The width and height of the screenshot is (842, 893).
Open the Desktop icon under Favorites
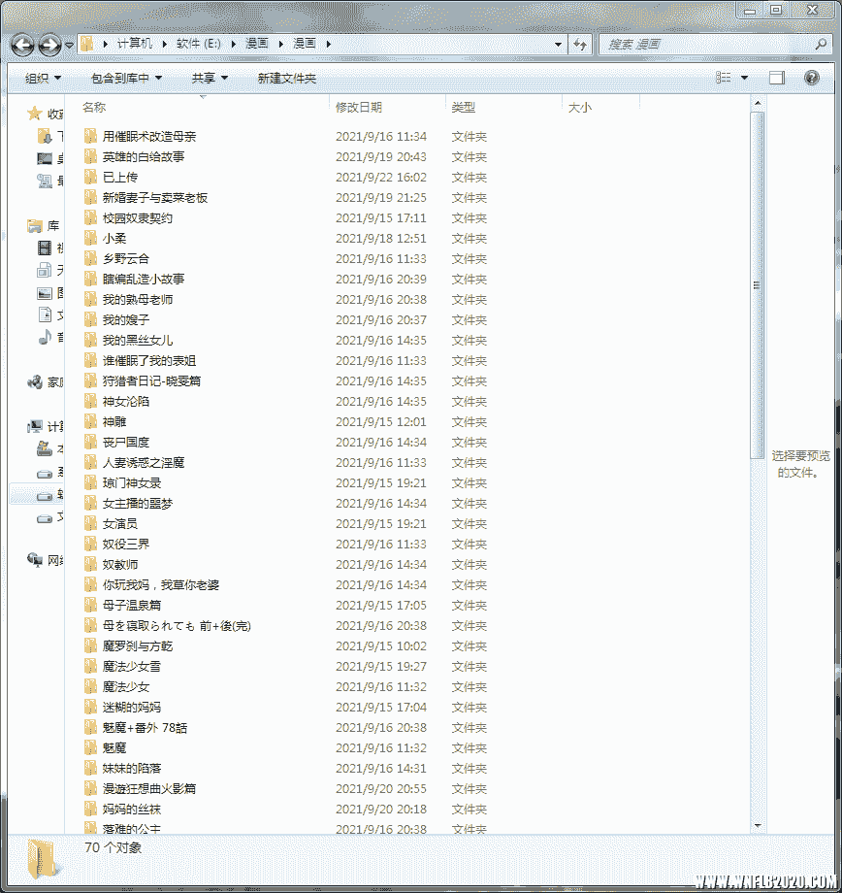45,159
